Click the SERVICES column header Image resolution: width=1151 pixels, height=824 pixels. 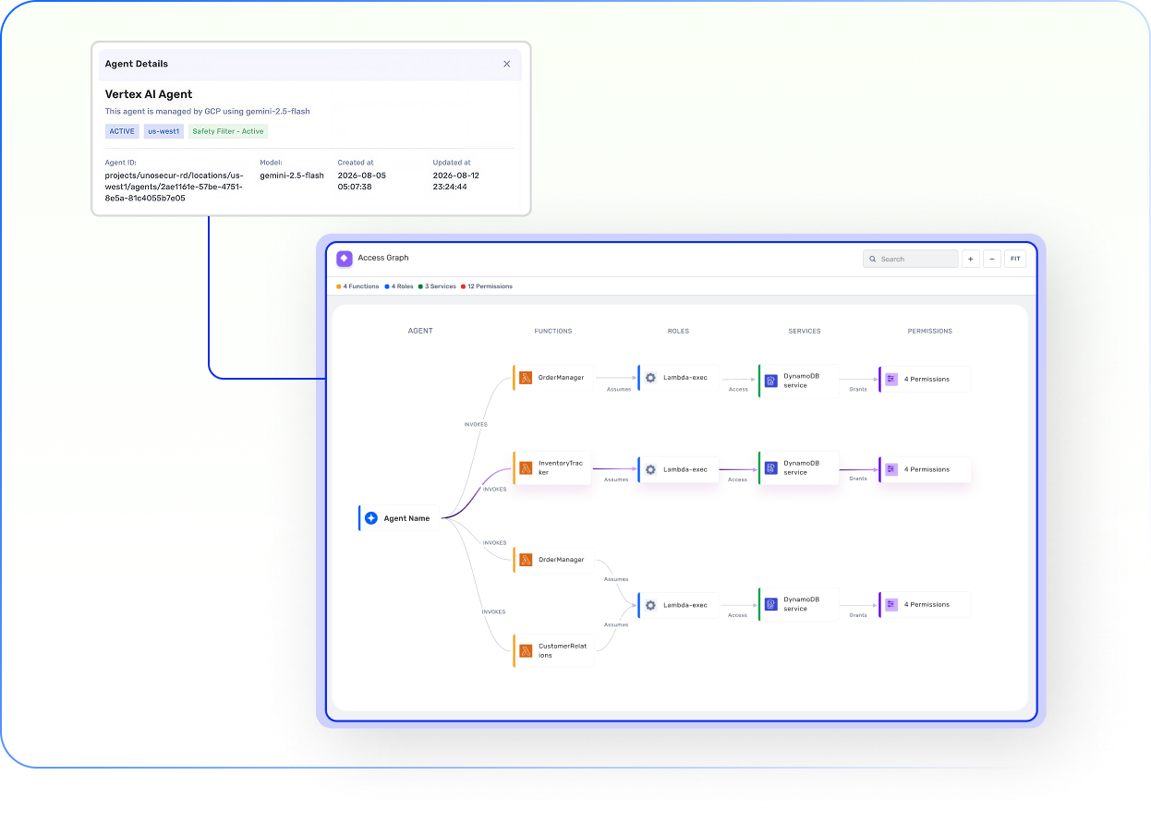click(x=805, y=331)
